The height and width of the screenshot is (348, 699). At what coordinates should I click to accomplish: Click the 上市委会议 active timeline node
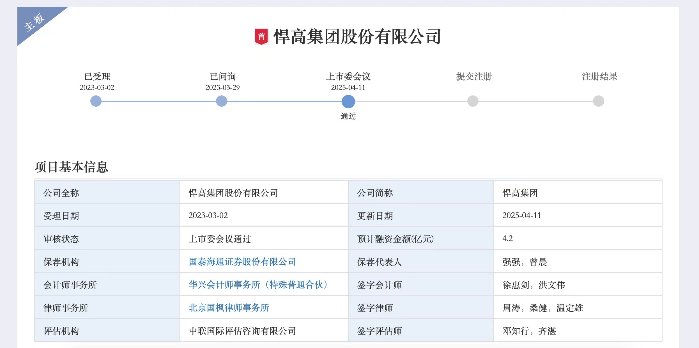coord(348,101)
